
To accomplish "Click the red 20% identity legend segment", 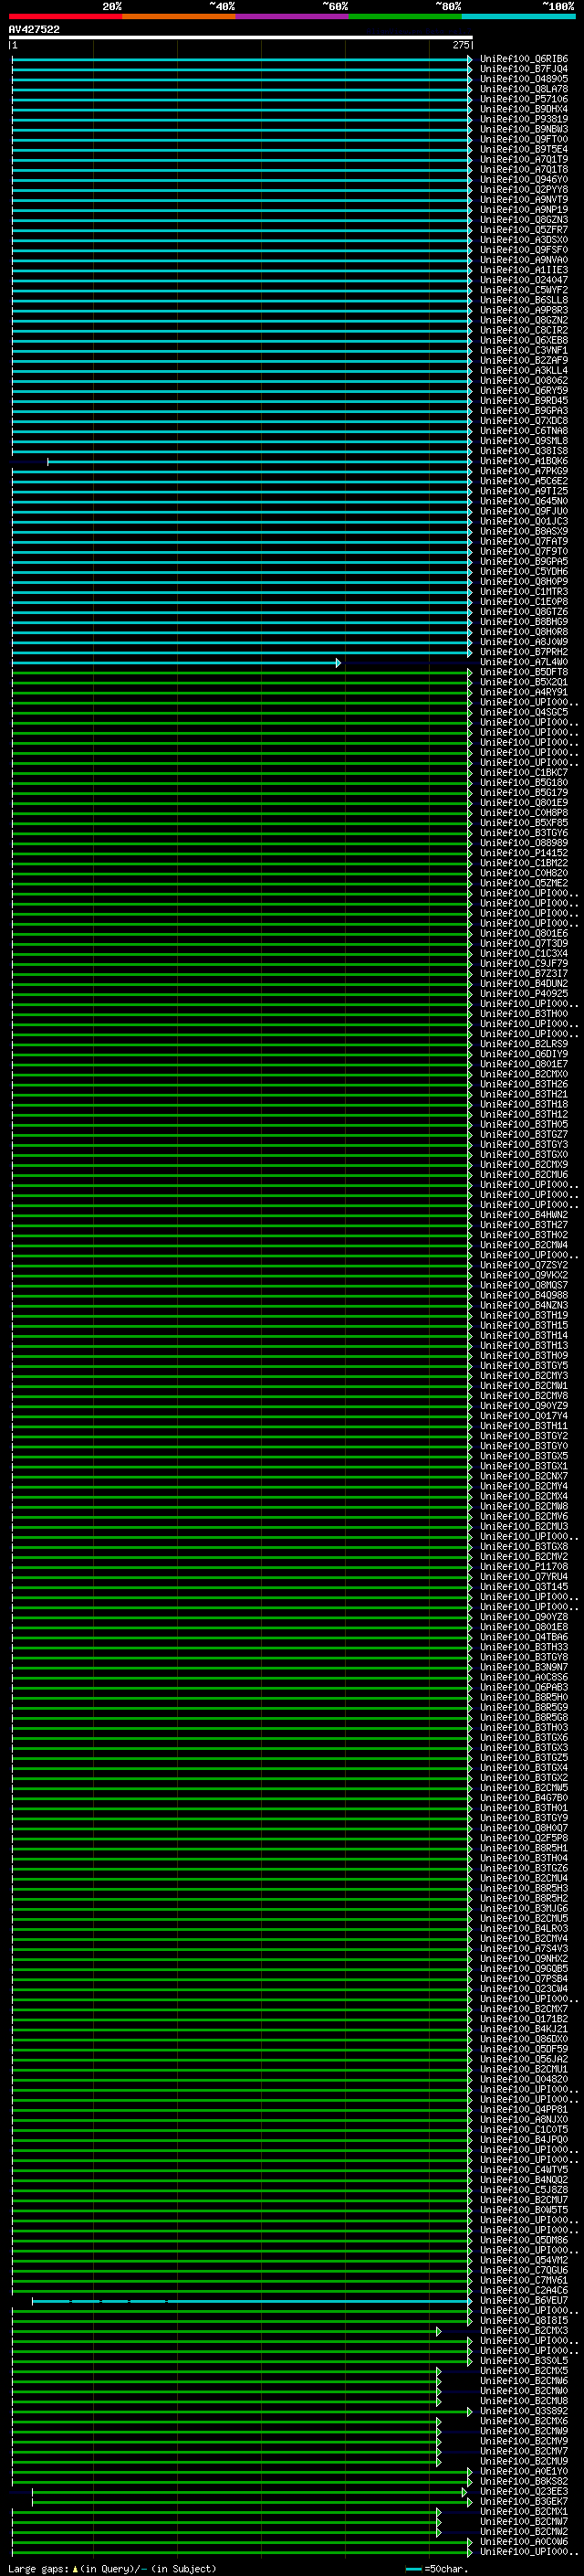I will click(x=66, y=17).
